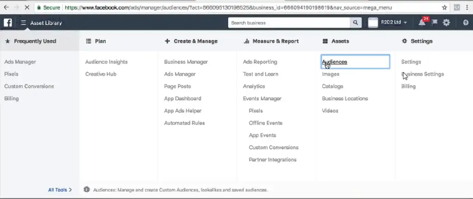Open the gear settings icon in top bar
This screenshot has width=473, height=199.
(x=446, y=23)
